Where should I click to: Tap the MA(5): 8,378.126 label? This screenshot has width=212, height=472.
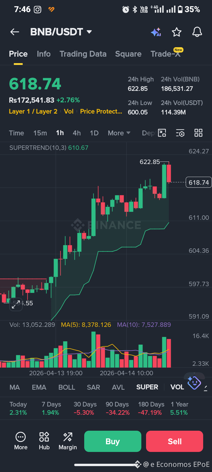(x=86, y=325)
